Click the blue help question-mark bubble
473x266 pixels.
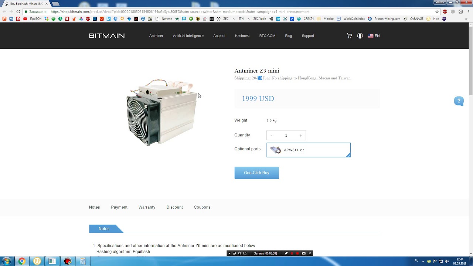tap(459, 101)
